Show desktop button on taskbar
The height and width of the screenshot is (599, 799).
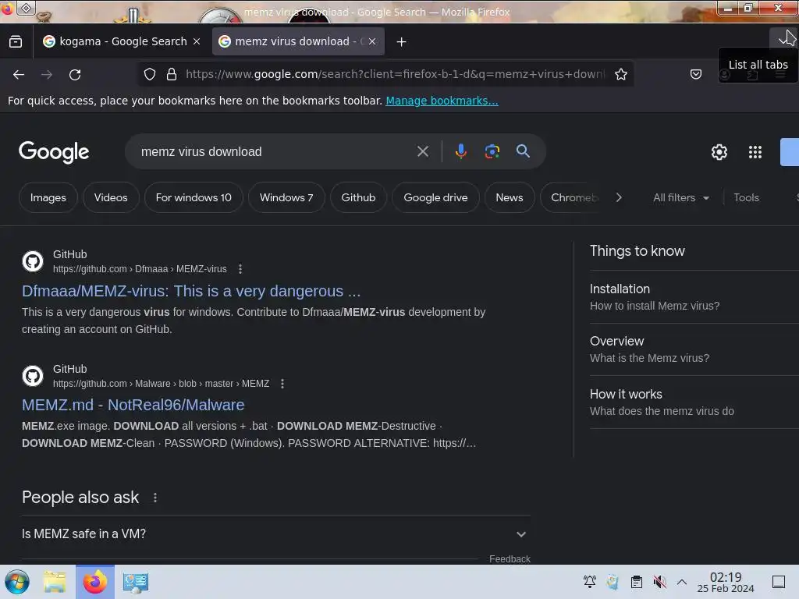coord(779,582)
